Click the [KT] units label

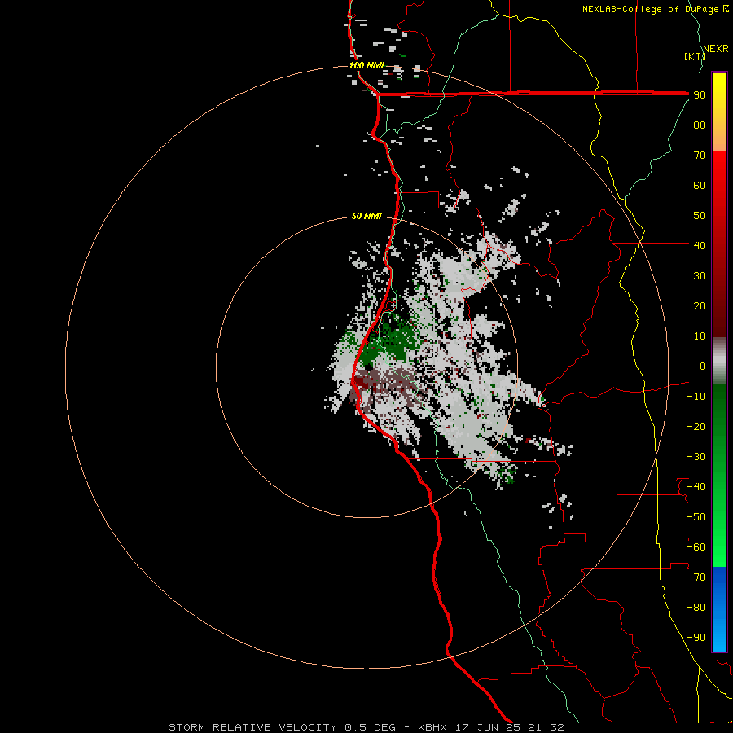point(695,56)
